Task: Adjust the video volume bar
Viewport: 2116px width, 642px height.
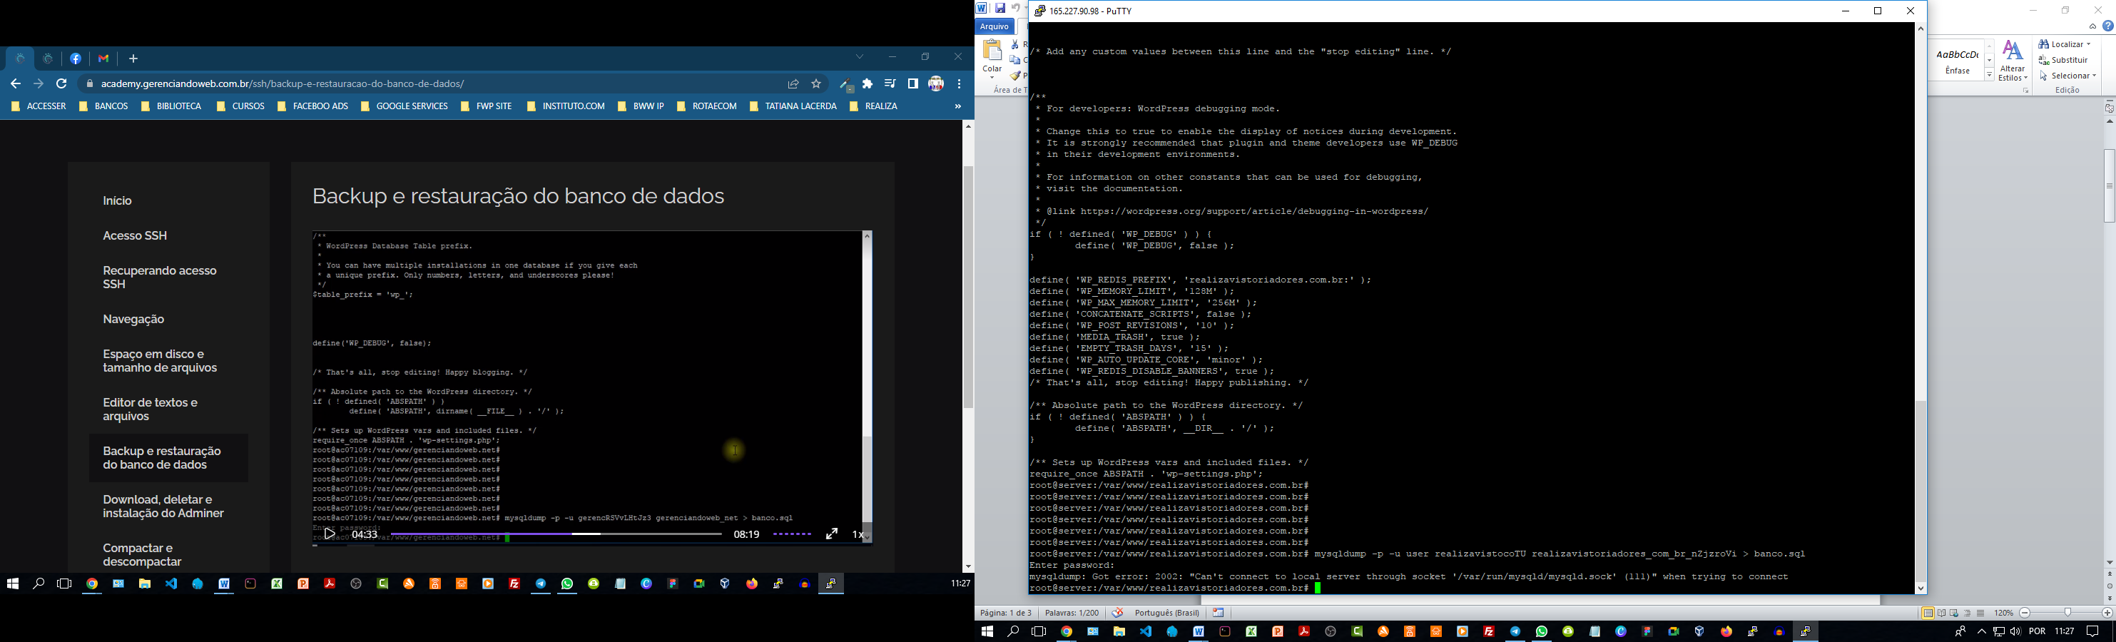Action: pyautogui.click(x=792, y=534)
